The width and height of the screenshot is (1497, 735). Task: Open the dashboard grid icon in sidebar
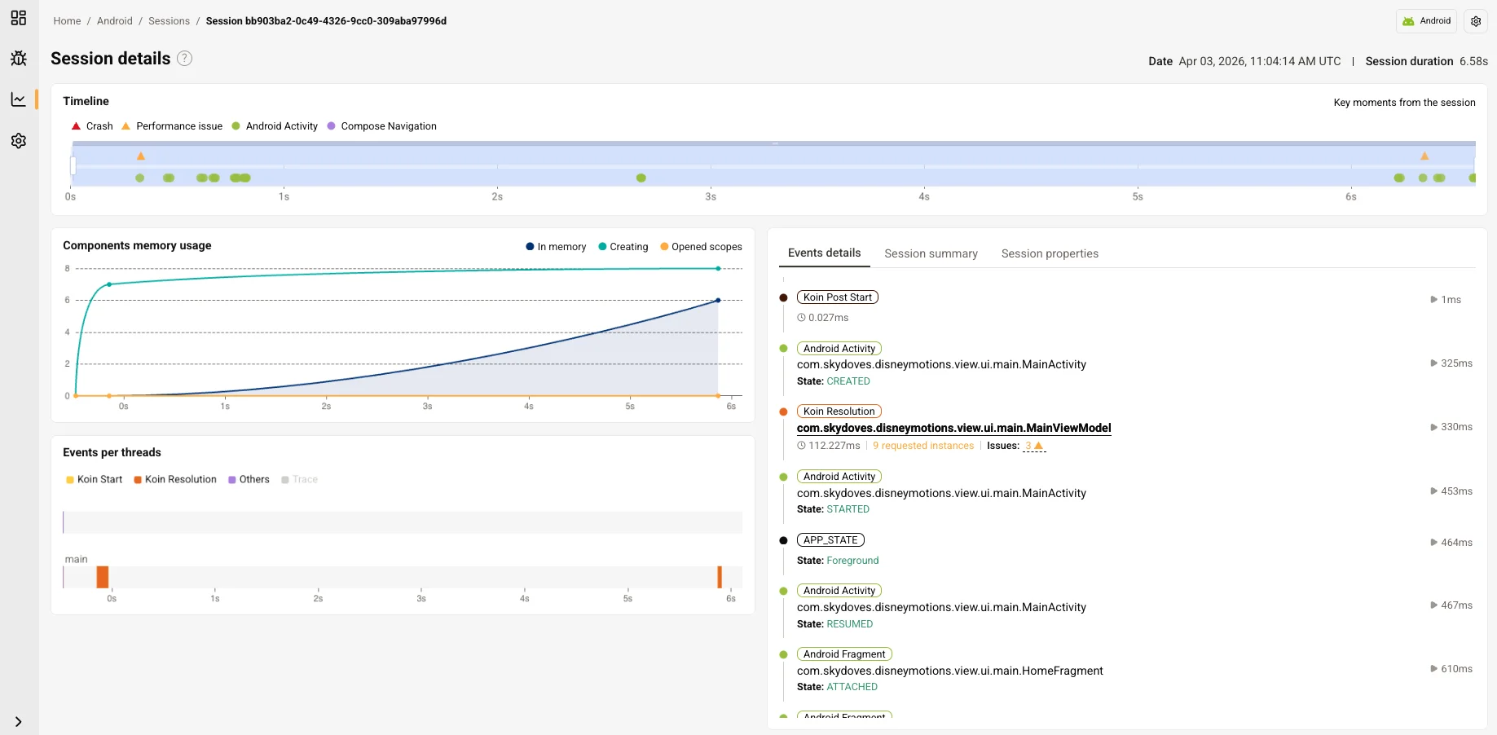tap(19, 18)
